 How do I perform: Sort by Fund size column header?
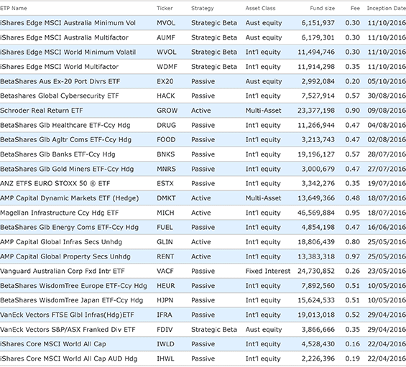pos(322,9)
